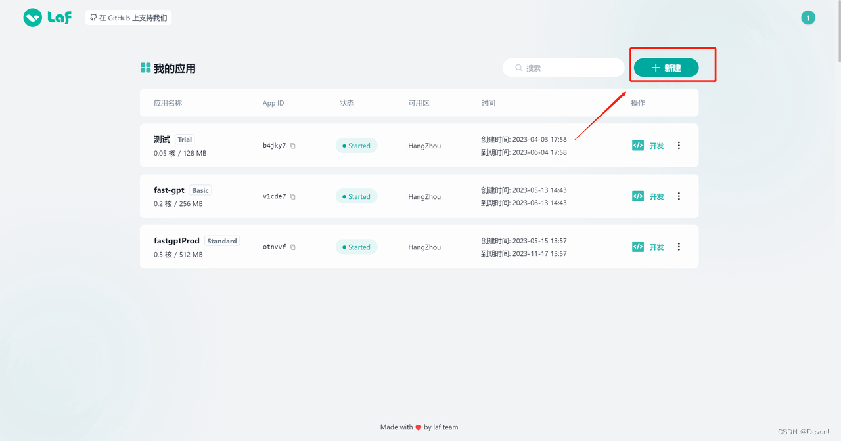Click the 我的应用 grid icon
This screenshot has width=841, height=441.
pos(146,68)
